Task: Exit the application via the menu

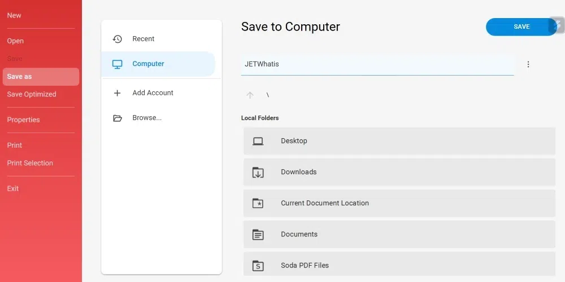Action: (13, 188)
